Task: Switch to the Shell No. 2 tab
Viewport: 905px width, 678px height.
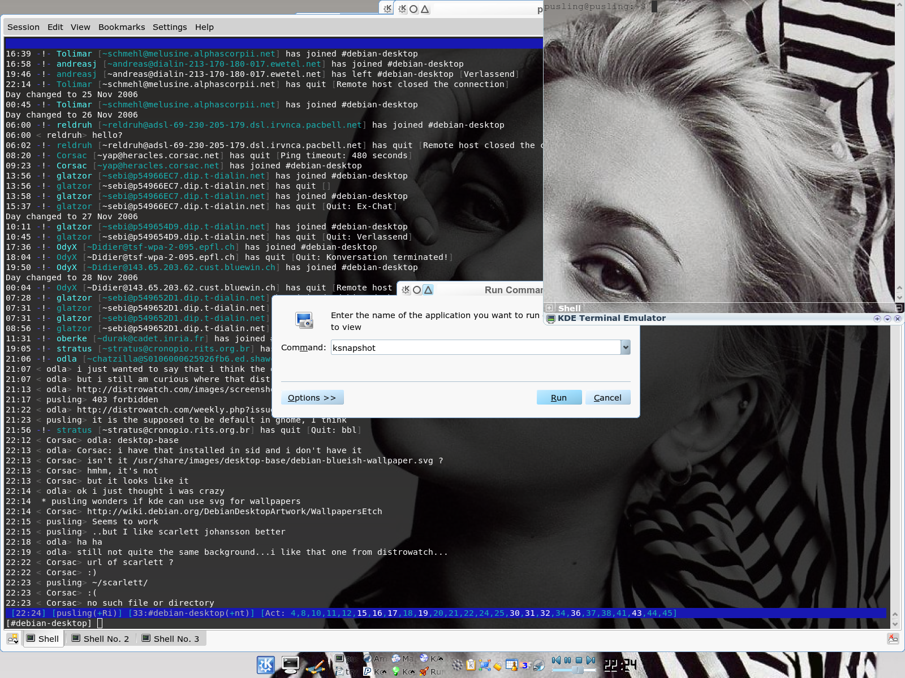Action: click(x=100, y=638)
